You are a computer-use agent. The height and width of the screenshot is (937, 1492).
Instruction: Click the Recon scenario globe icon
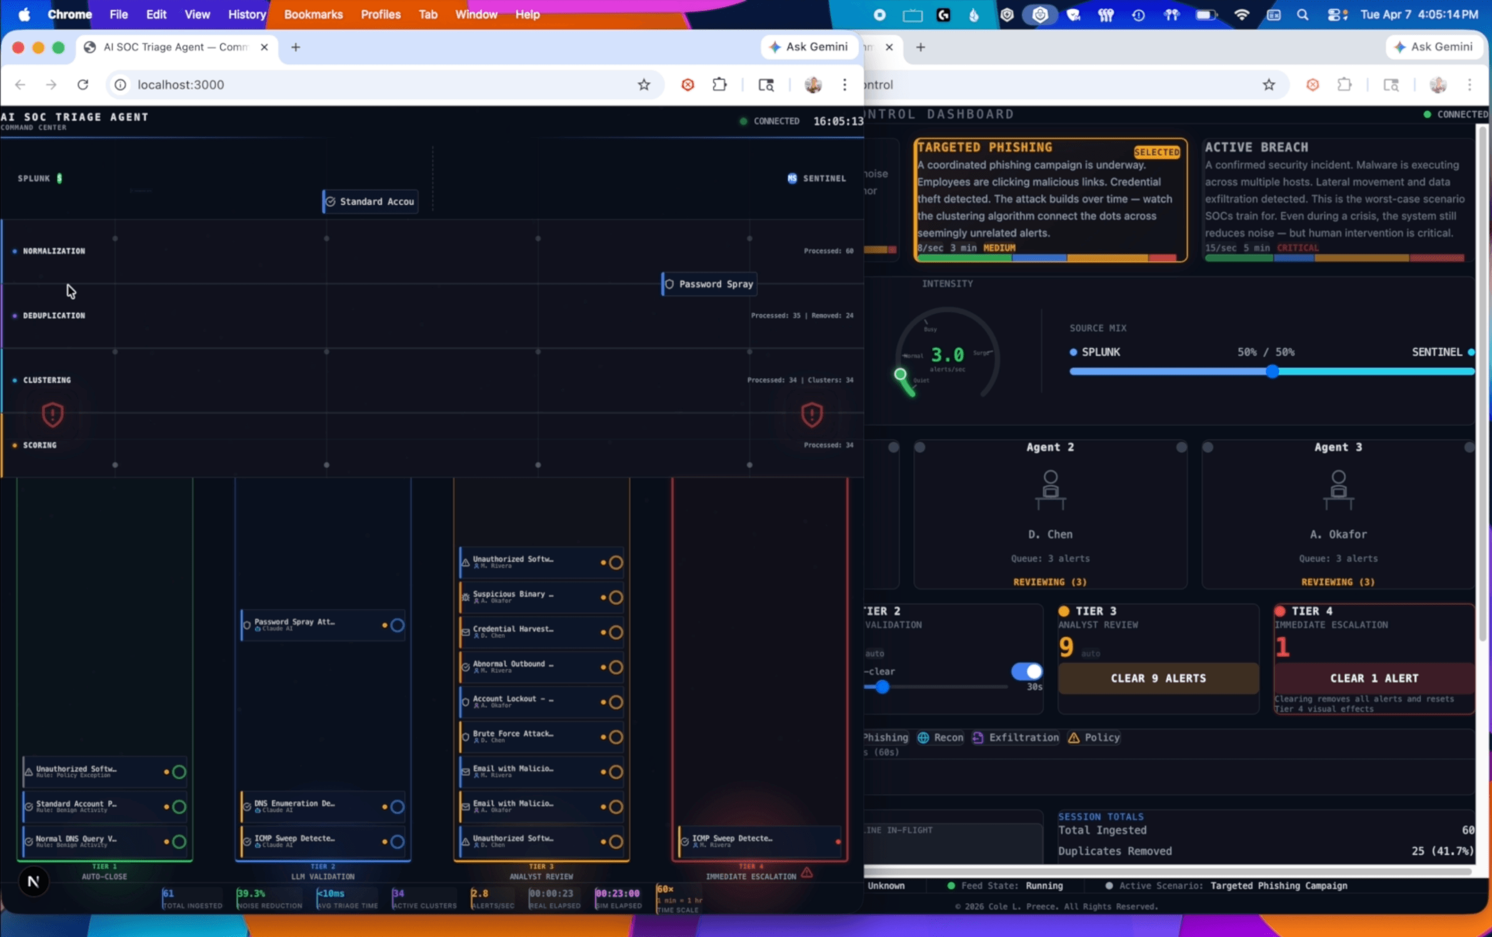point(923,738)
